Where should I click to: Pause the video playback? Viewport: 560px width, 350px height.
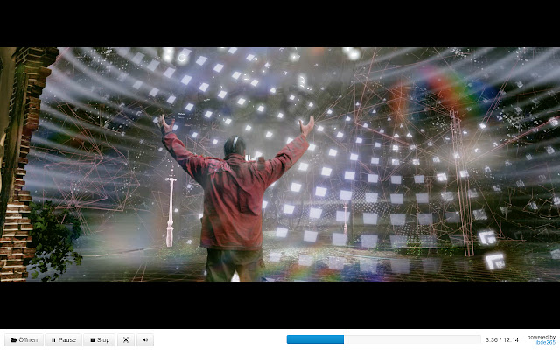pos(64,340)
